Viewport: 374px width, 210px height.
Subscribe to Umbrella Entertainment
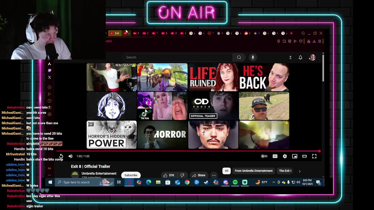tap(131, 175)
